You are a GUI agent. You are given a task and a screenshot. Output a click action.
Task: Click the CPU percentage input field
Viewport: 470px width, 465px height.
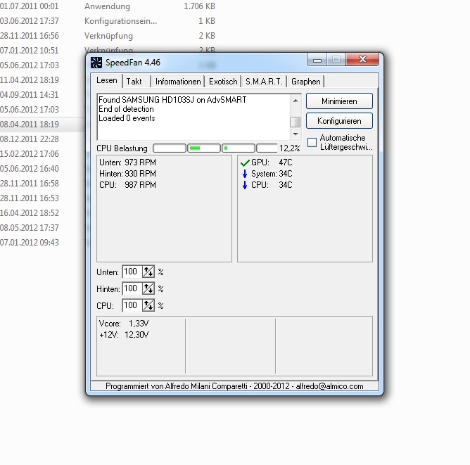(132, 305)
